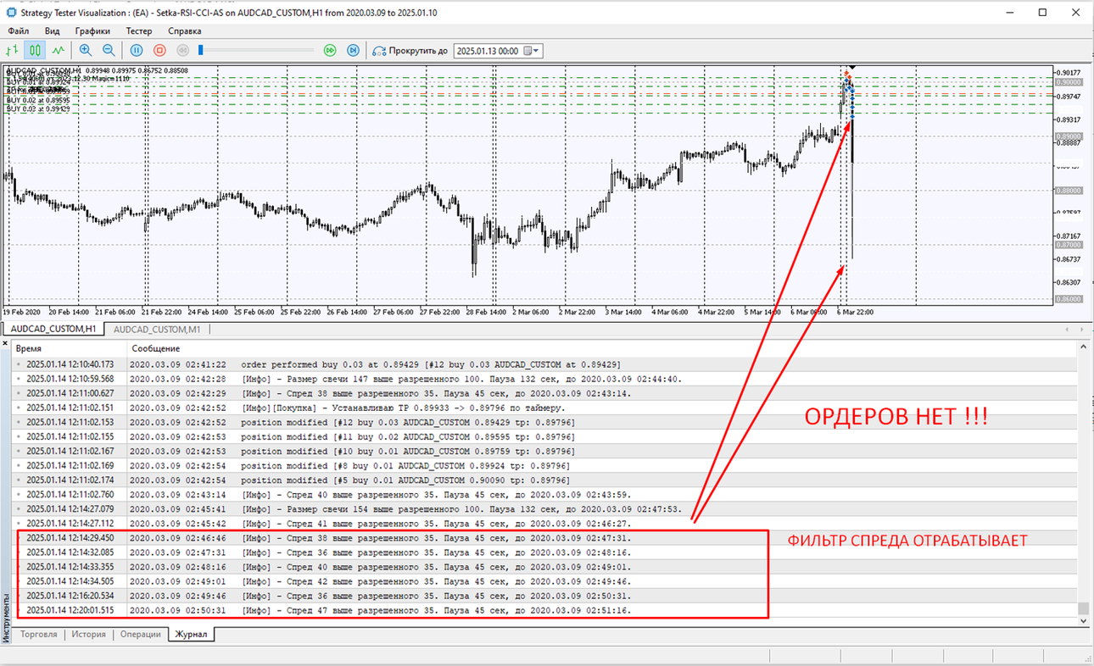The image size is (1094, 666).
Task: Click the green fast-forward button
Action: pyautogui.click(x=331, y=51)
